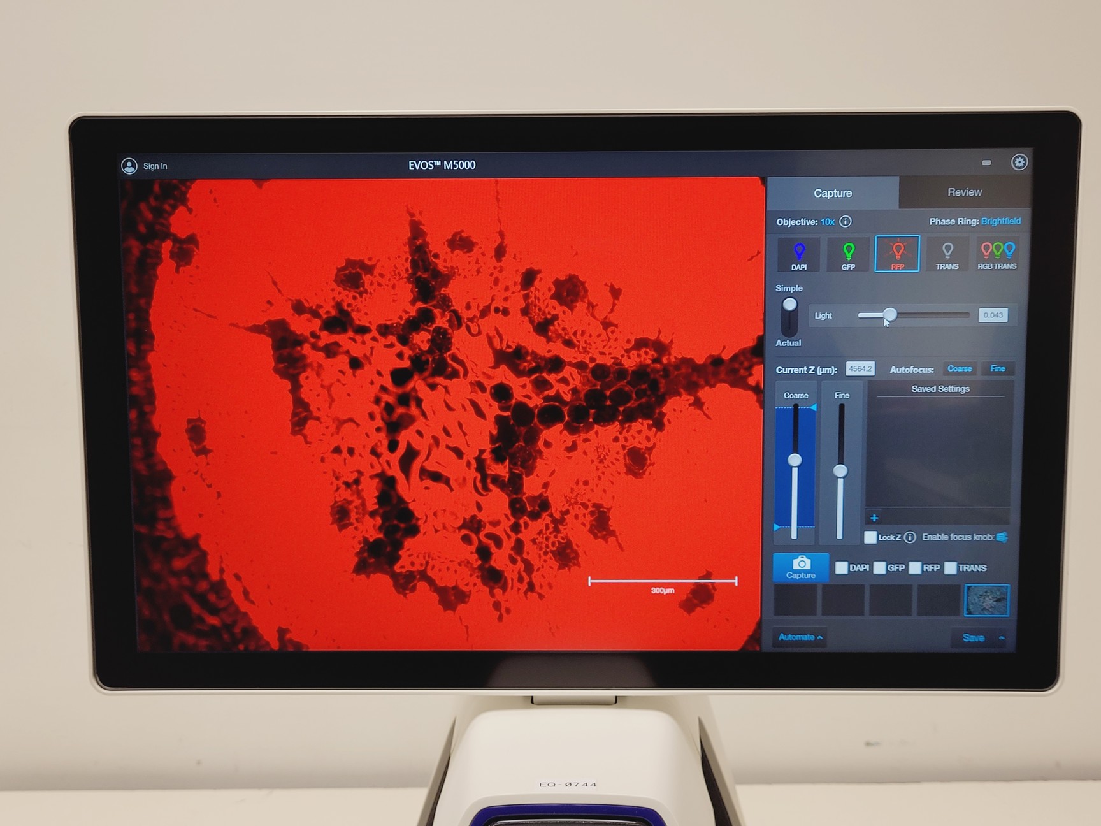Select the captured image thumbnail

(986, 599)
